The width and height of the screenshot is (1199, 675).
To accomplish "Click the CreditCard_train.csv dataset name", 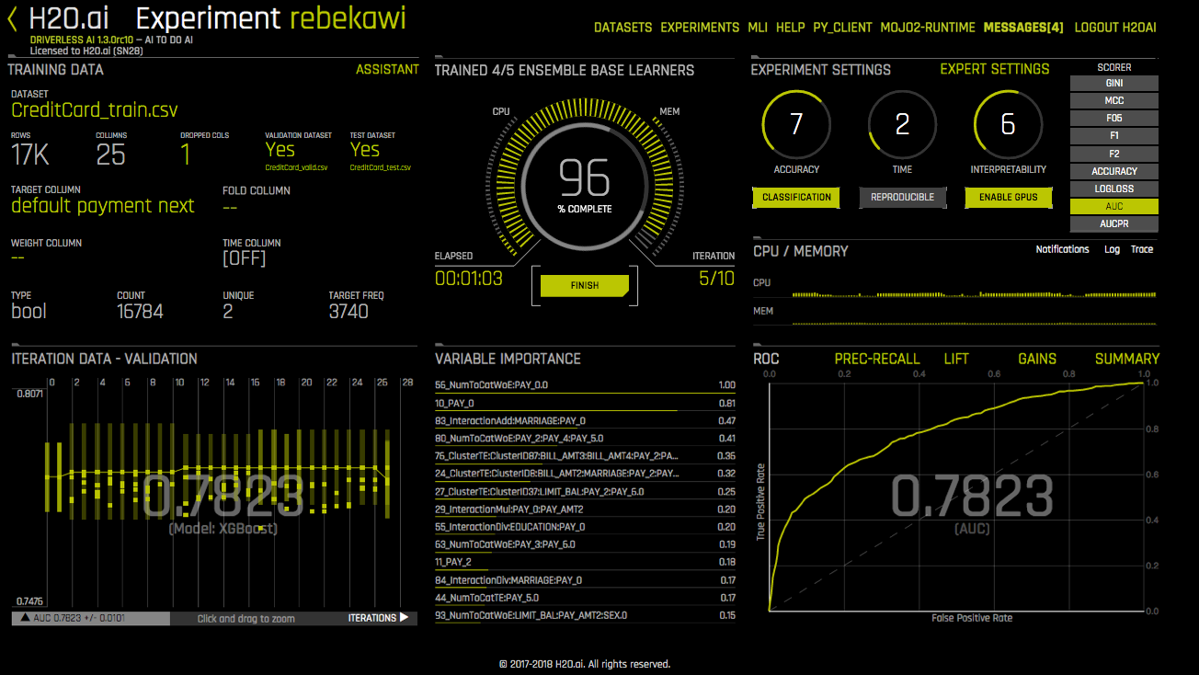I will click(x=95, y=110).
